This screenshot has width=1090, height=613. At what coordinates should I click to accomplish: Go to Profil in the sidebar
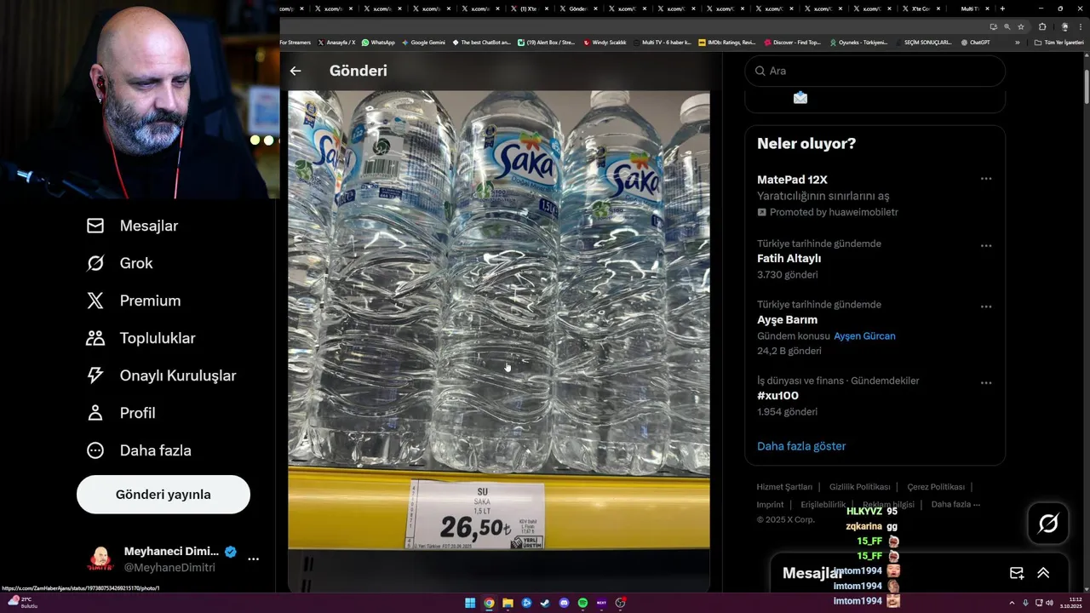tap(120, 413)
